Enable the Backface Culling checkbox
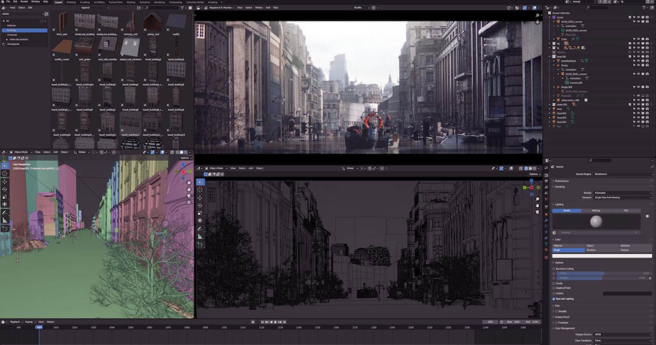656x345 pixels. (554, 269)
